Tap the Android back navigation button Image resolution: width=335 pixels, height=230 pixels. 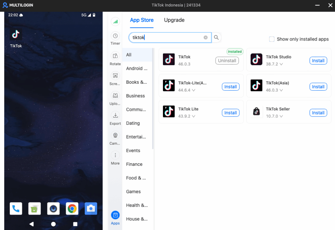32,224
